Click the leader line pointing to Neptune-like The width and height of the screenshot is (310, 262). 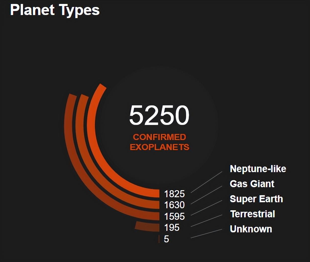pos(206,182)
